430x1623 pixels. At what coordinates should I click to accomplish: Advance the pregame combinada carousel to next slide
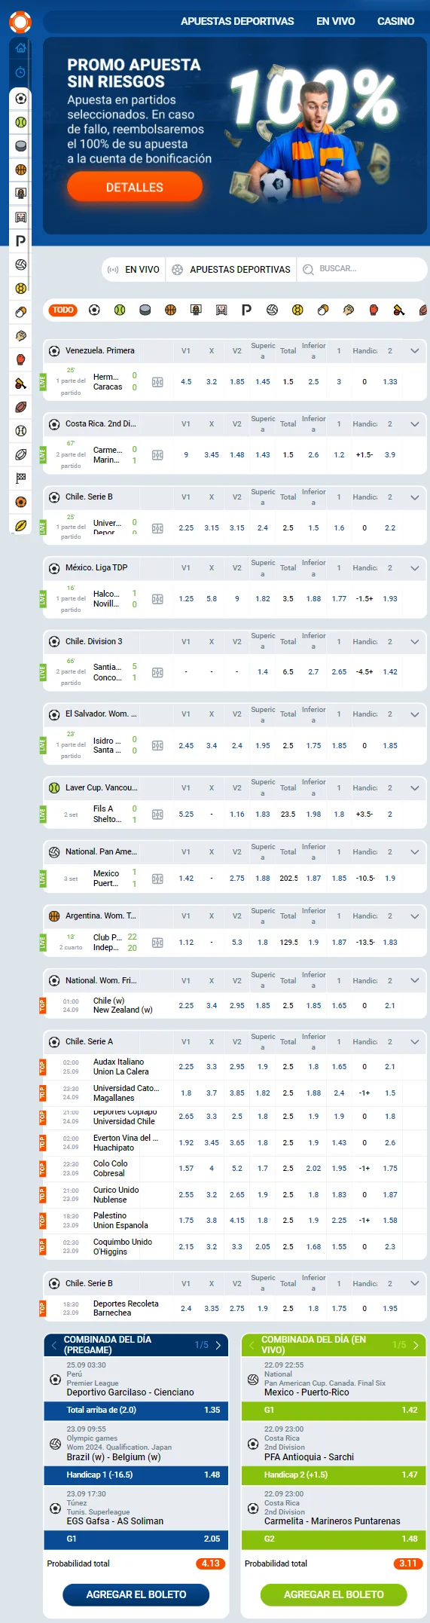(218, 1345)
